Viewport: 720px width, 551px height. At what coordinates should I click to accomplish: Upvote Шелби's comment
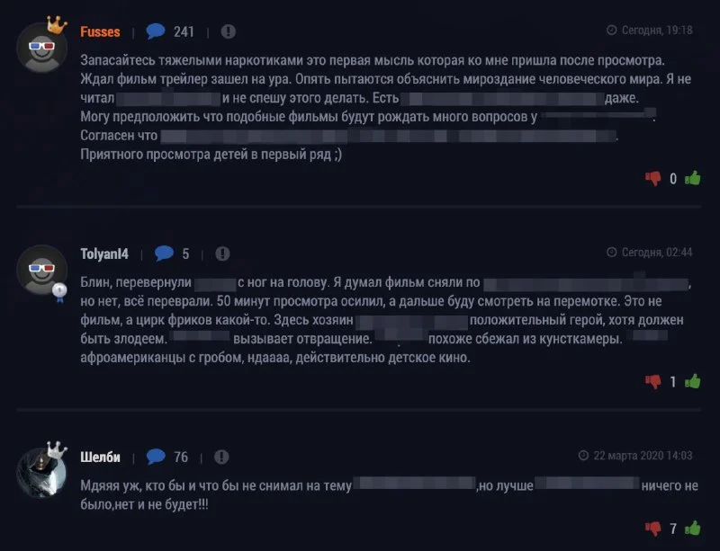click(693, 528)
